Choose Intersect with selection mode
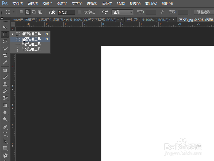The width and height of the screenshot is (214, 161). (x=40, y=12)
